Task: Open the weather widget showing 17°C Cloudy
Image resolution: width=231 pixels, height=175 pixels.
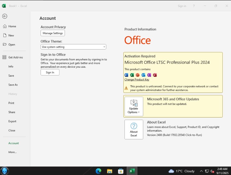Action: 181,171
